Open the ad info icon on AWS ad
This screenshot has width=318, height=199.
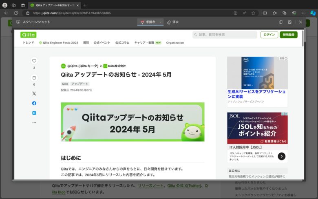pyautogui.click(x=286, y=58)
